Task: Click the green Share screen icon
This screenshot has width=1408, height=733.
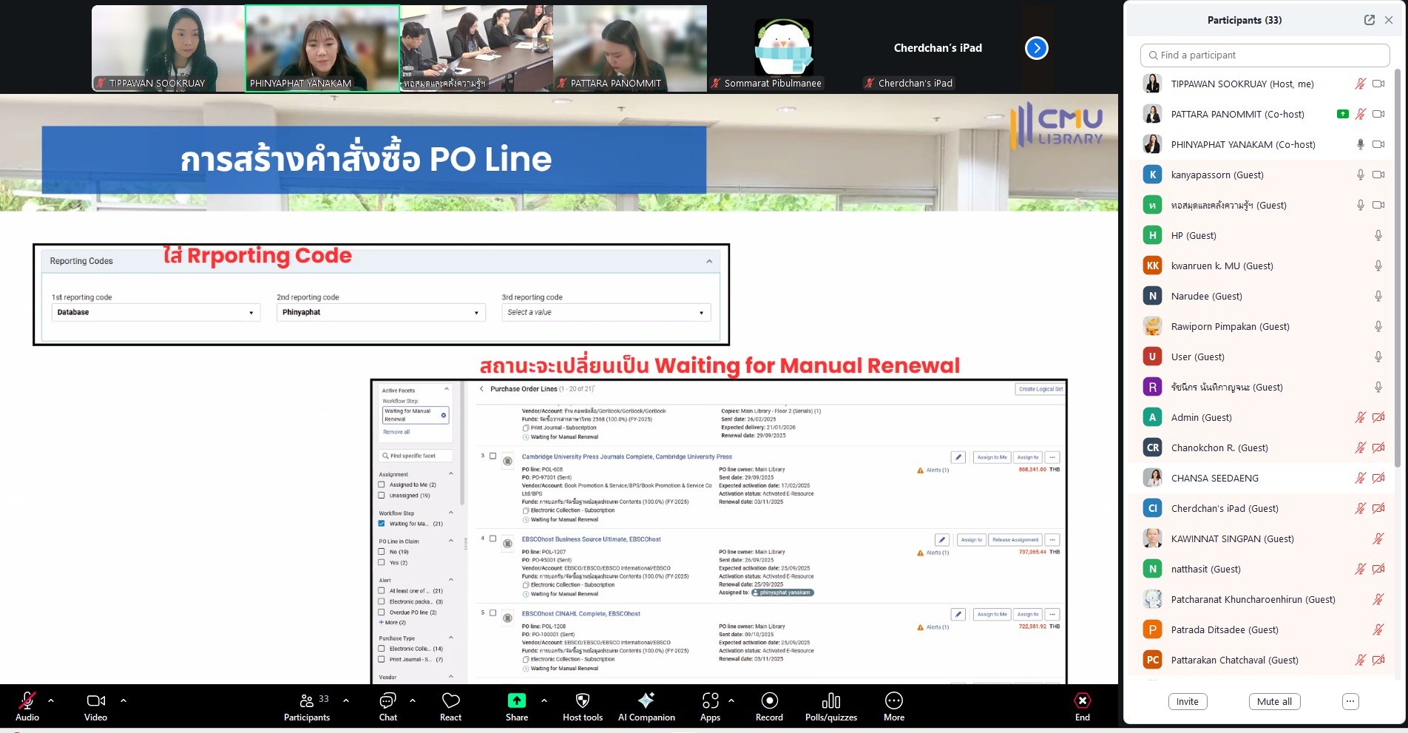Action: coord(516,701)
